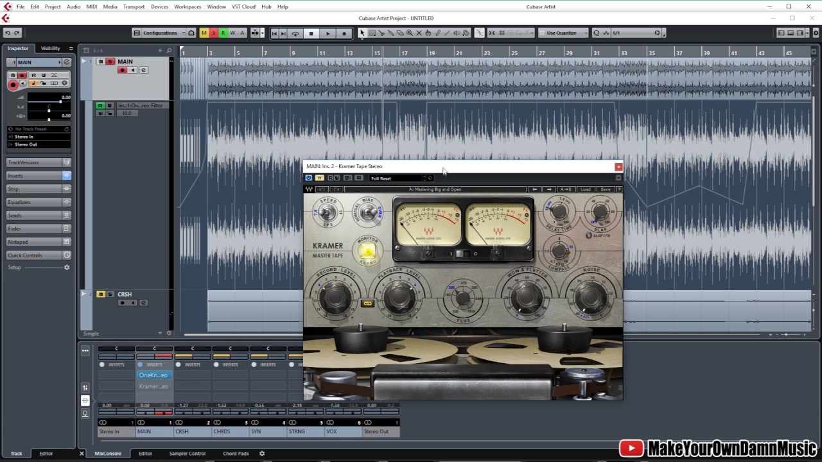Open the Project menu
This screenshot has width=822, height=462.
[53, 6]
